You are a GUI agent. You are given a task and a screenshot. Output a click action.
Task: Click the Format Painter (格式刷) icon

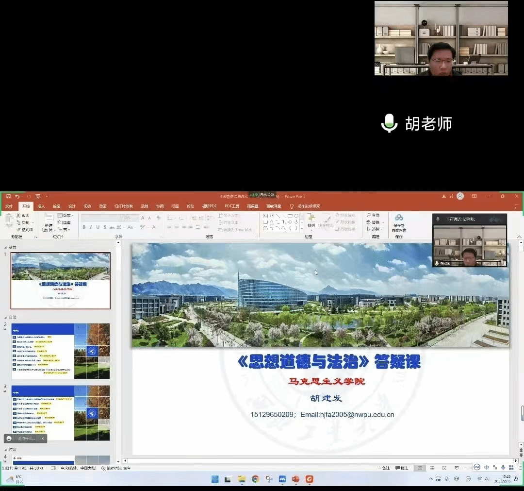[x=23, y=230]
